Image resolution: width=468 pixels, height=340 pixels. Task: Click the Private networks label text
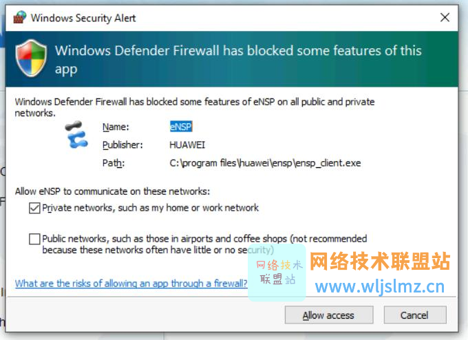pos(150,208)
